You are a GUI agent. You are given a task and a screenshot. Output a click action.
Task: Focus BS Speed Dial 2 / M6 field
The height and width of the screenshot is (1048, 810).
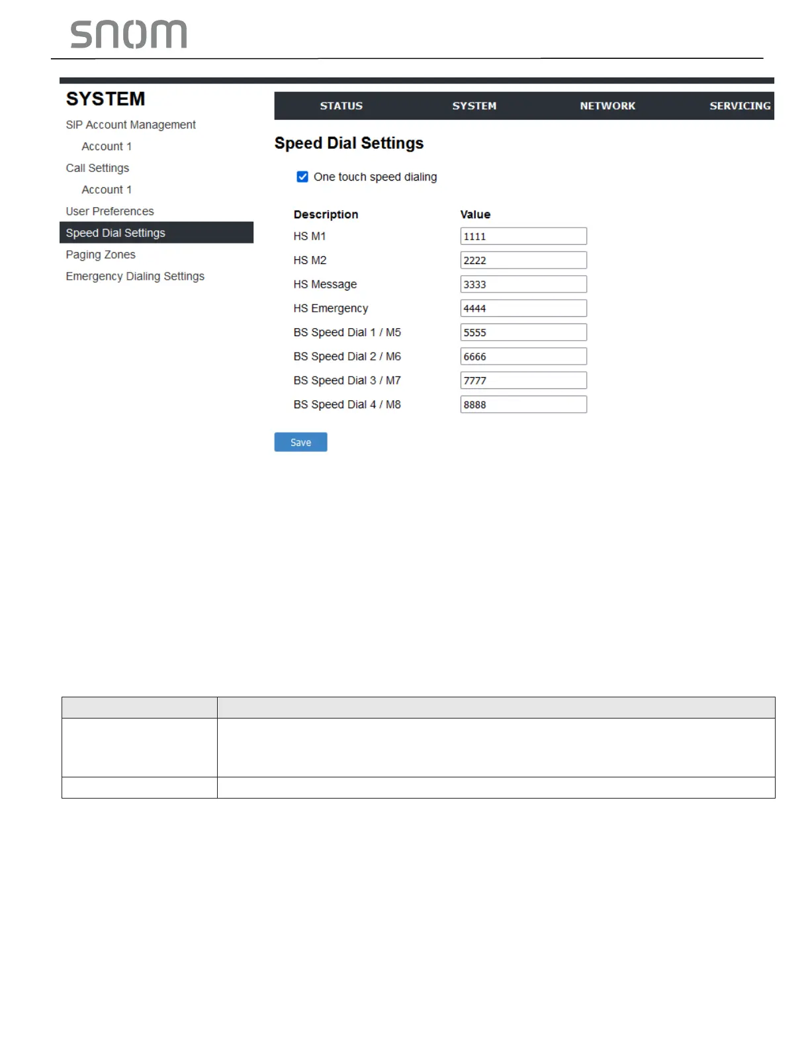click(x=523, y=357)
